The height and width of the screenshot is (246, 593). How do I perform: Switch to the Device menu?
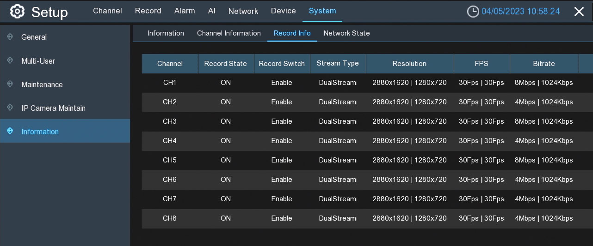pos(283,11)
